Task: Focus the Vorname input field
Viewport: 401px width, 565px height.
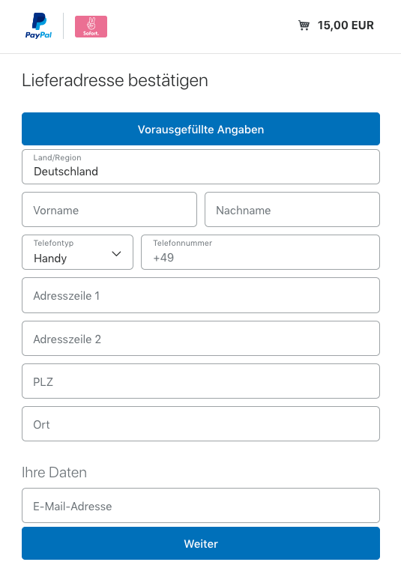Action: [x=109, y=210]
